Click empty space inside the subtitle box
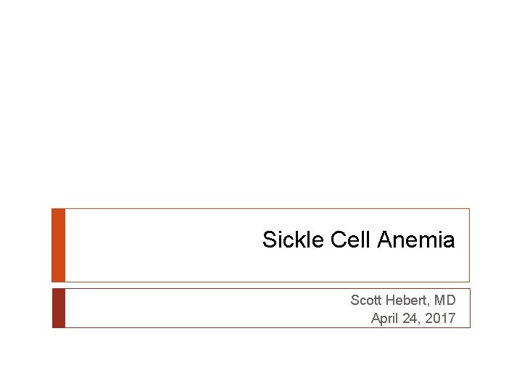 [x=181, y=308]
